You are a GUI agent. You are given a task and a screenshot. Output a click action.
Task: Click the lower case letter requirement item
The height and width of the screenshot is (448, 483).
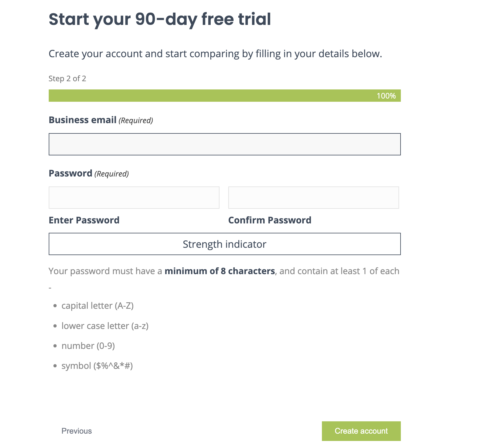pos(105,326)
